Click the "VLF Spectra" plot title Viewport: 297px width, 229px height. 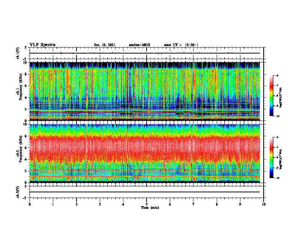pos(42,45)
